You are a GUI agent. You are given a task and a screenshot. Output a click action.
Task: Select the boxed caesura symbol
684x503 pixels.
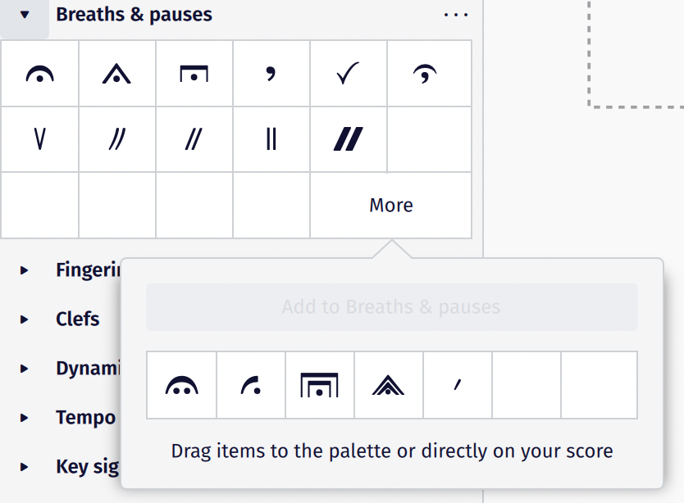(x=194, y=73)
